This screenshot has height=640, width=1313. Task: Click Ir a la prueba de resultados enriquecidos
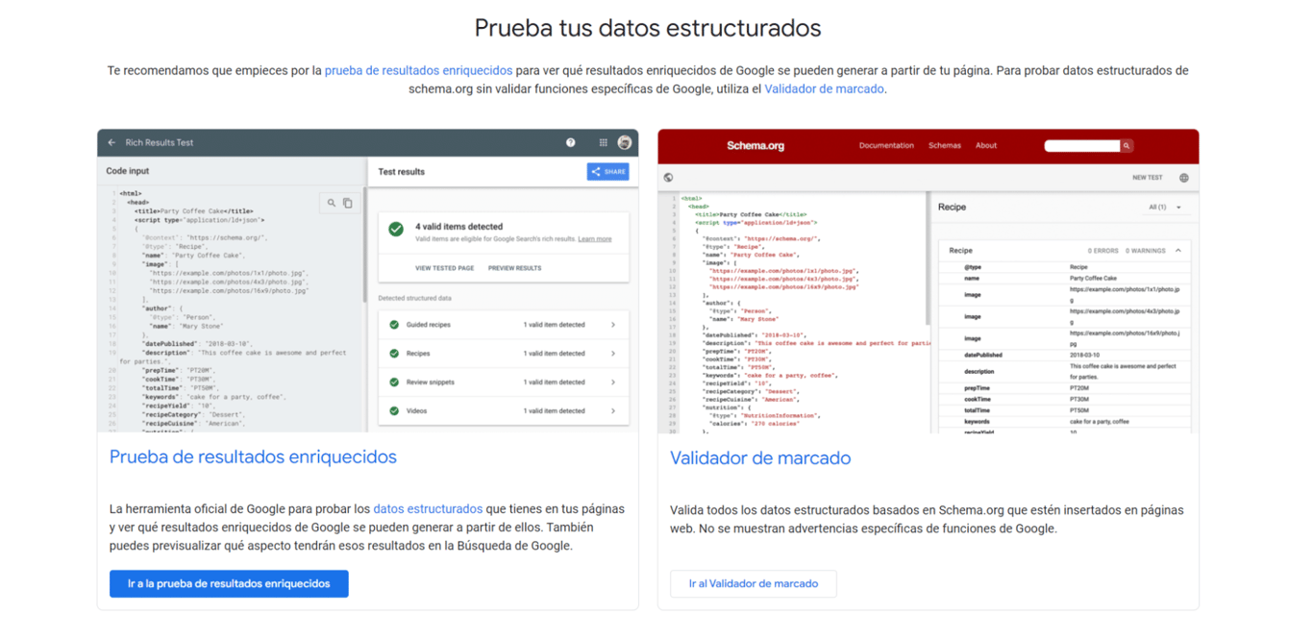(x=229, y=583)
